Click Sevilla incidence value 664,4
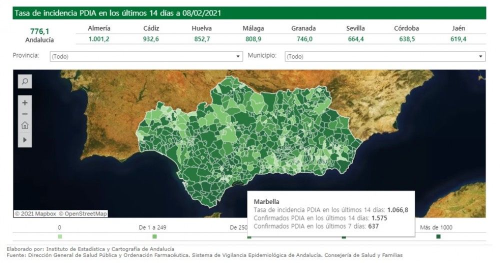 356,39
